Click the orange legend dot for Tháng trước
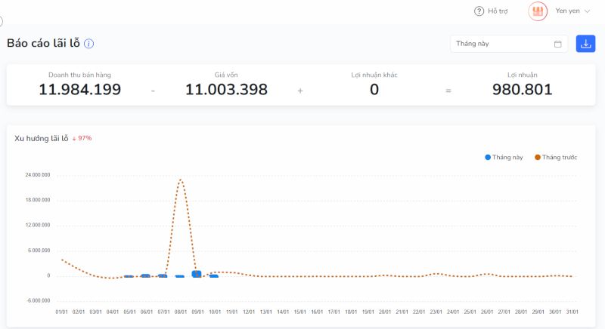Image resolution: width=605 pixels, height=329 pixels. (x=538, y=157)
